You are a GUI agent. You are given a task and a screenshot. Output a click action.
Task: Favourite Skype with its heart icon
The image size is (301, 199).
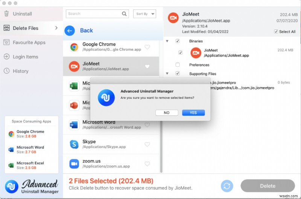[x=147, y=144]
